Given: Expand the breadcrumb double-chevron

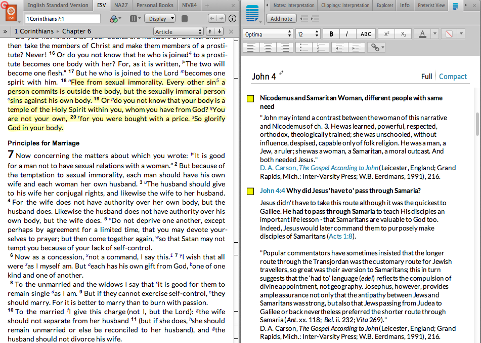Looking at the screenshot, I should (5, 31).
